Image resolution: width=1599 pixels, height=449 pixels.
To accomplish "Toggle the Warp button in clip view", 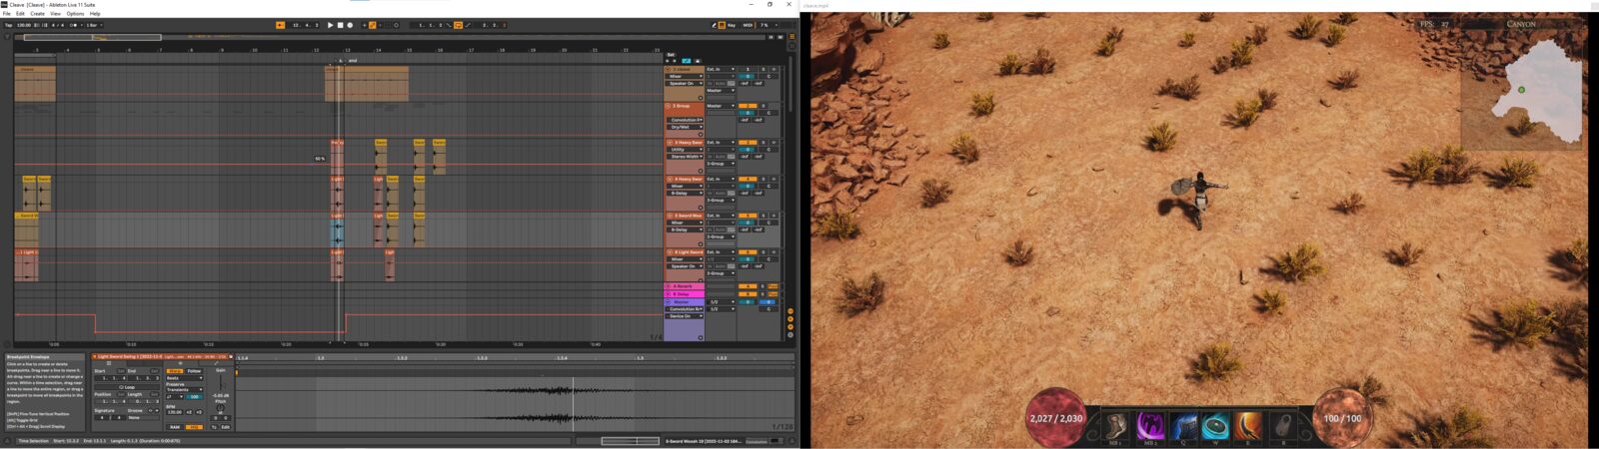I will (174, 371).
